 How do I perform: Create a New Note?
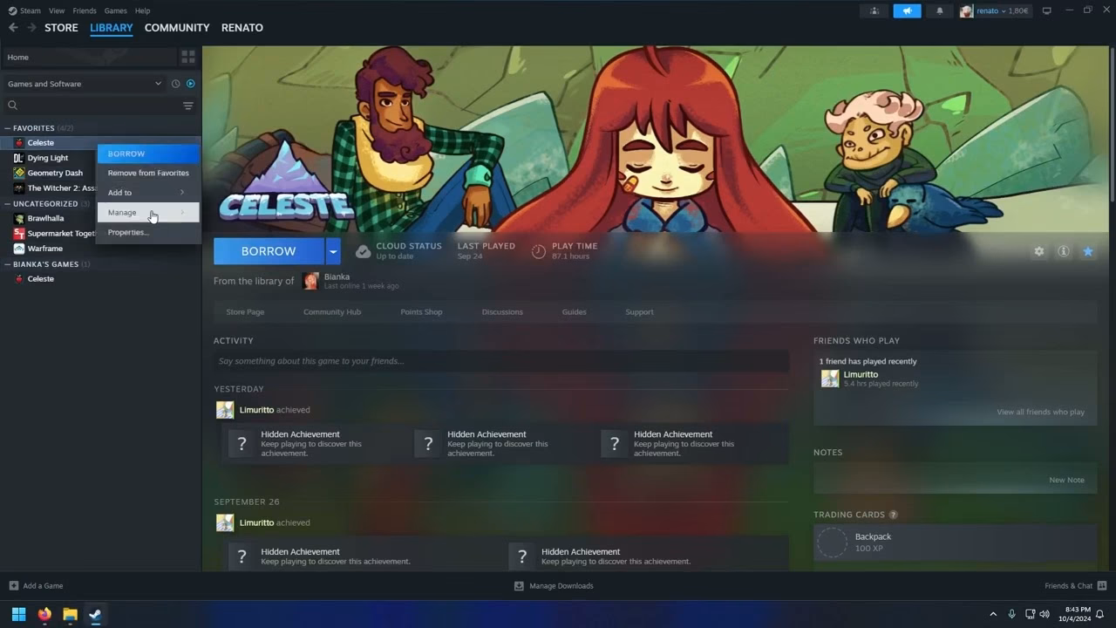coord(1066,481)
